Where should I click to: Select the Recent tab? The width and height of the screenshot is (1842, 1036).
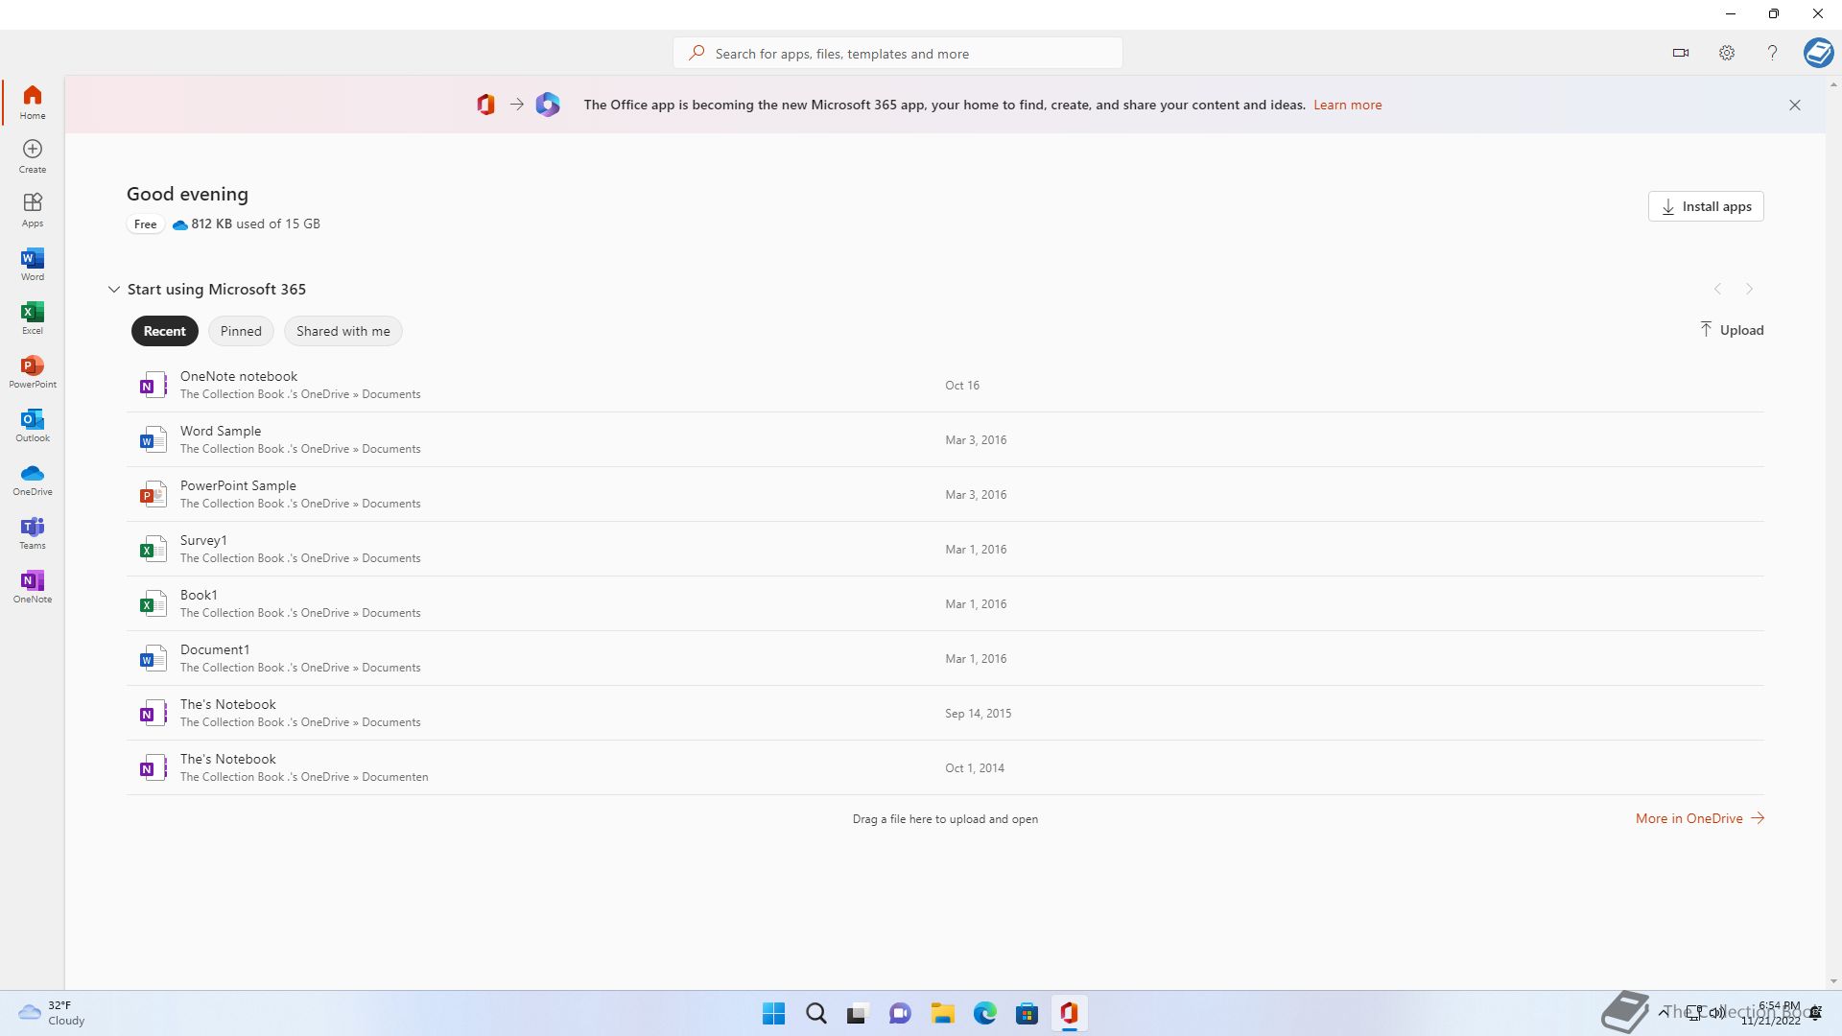[164, 331]
